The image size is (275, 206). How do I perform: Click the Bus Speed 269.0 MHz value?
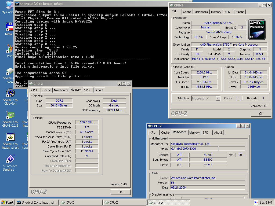(204, 82)
